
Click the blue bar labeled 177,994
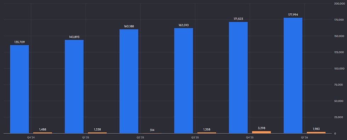tap(293, 76)
